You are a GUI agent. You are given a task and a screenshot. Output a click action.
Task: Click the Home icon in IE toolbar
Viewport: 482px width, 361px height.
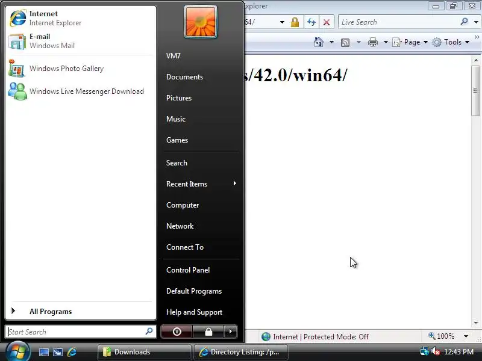coord(319,42)
